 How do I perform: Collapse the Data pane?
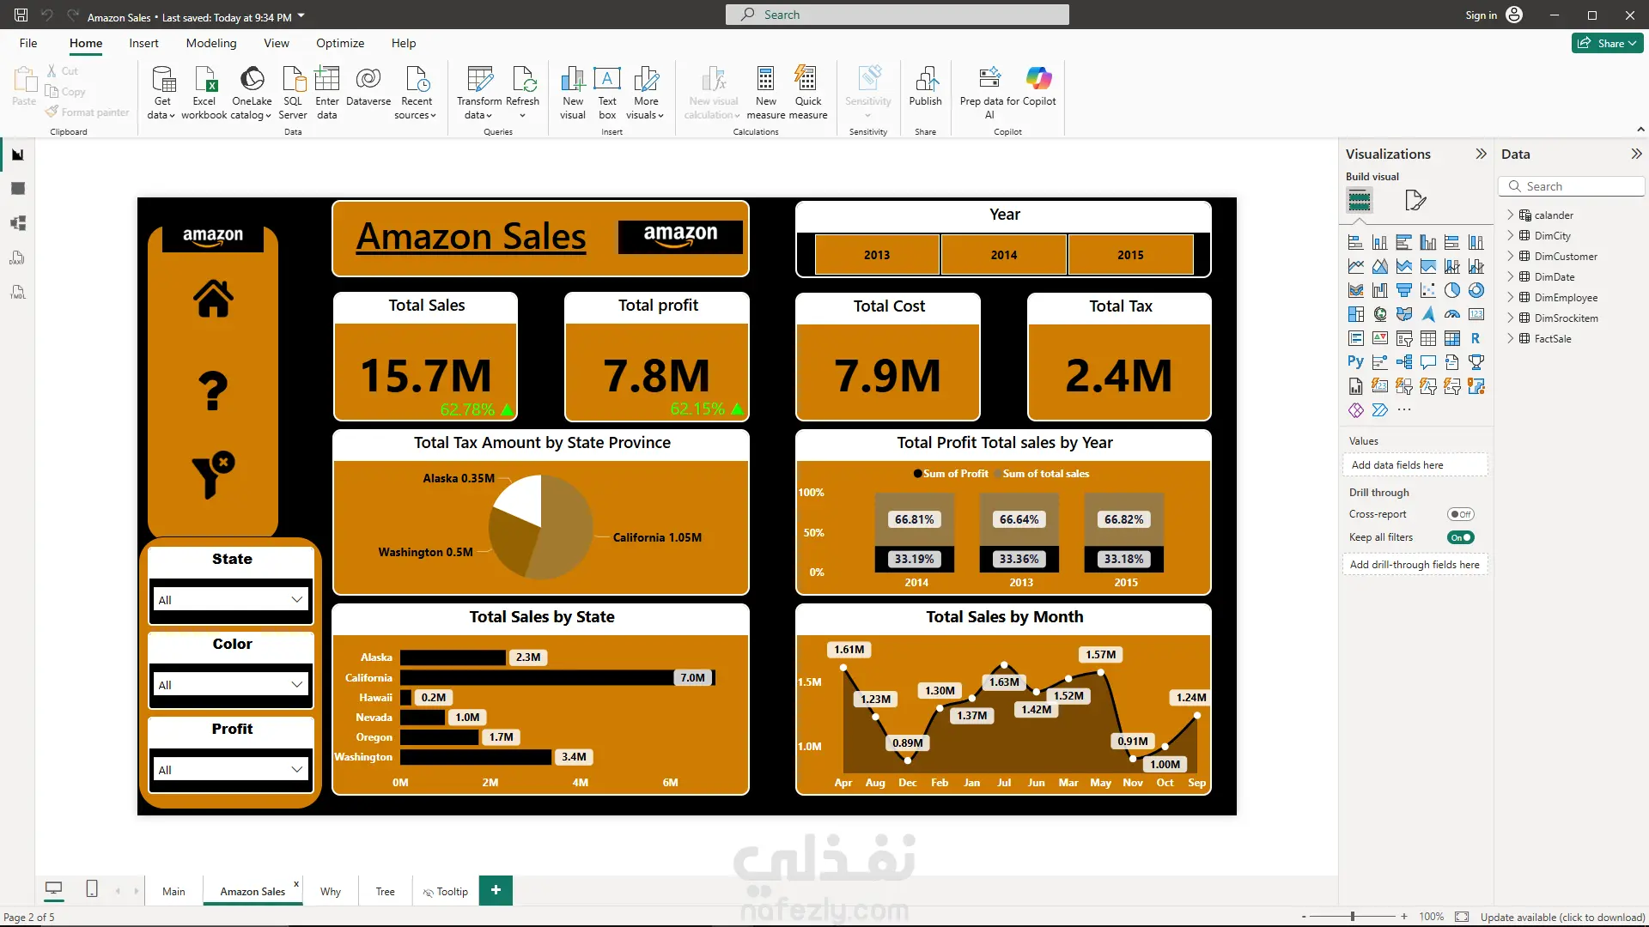pyautogui.click(x=1636, y=154)
